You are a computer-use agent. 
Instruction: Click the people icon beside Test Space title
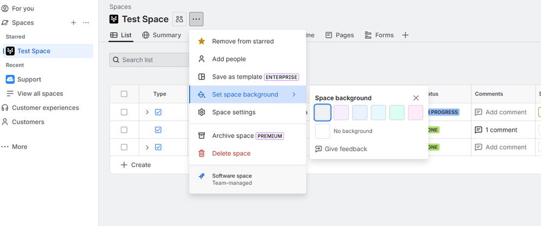tap(179, 19)
